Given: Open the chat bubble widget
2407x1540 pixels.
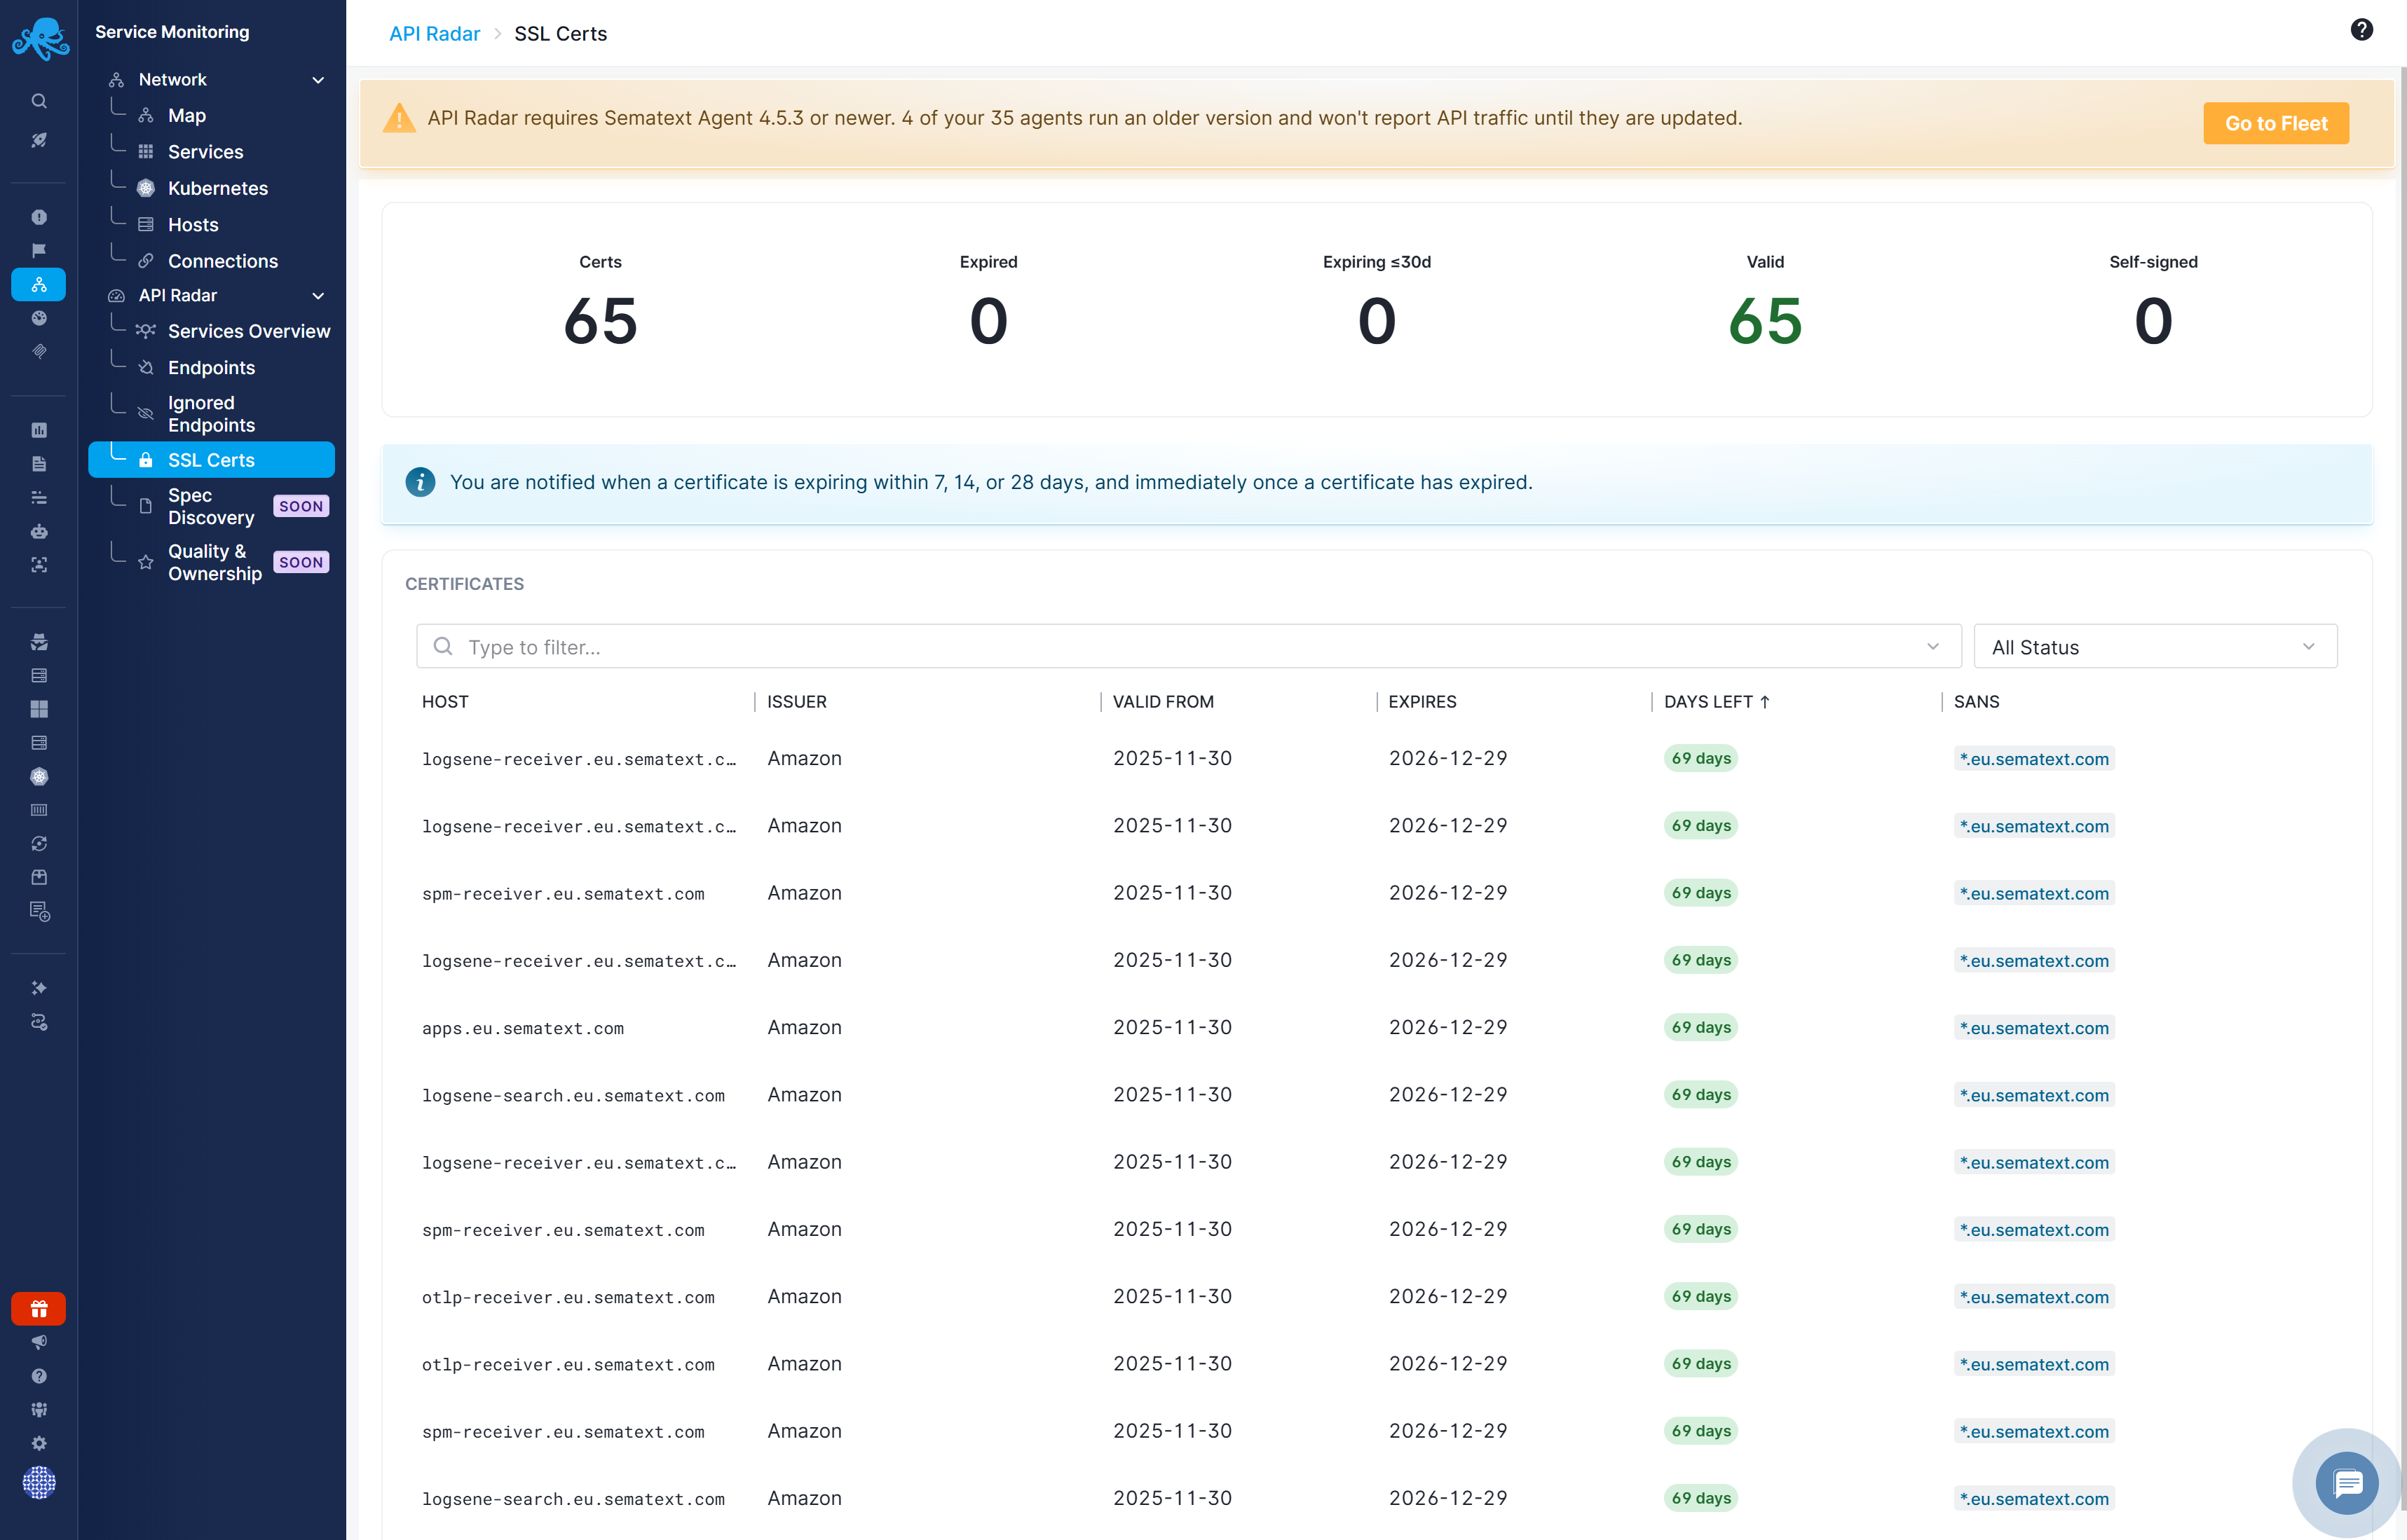Looking at the screenshot, I should pyautogui.click(x=2347, y=1483).
